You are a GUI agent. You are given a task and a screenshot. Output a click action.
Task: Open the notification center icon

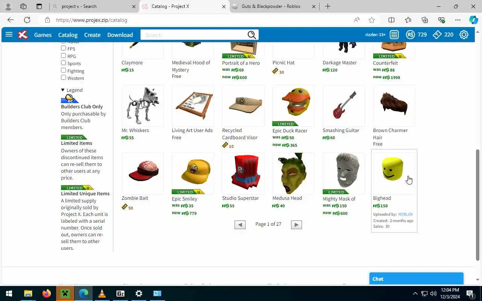[x=470, y=293]
